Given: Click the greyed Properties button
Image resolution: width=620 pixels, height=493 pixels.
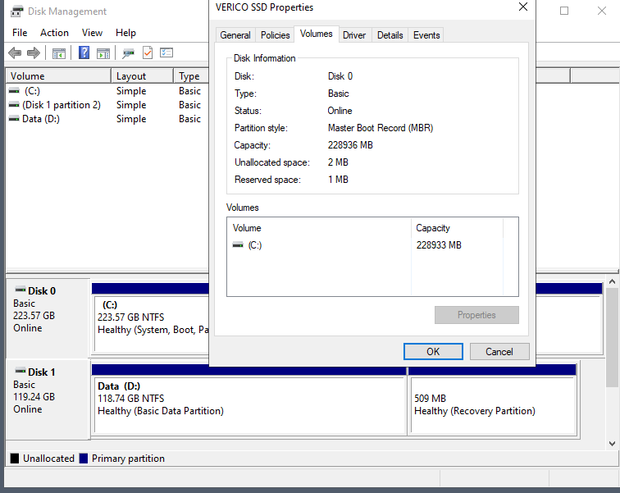Looking at the screenshot, I should [476, 315].
